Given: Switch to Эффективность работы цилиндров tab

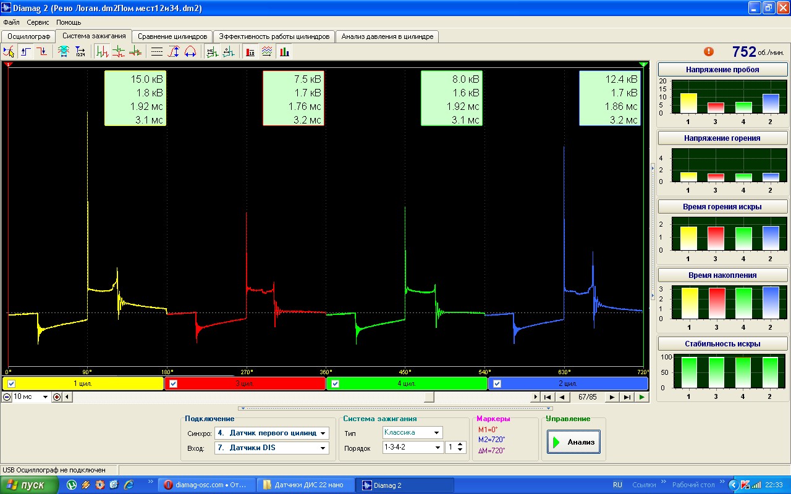Looking at the screenshot, I should pos(275,36).
